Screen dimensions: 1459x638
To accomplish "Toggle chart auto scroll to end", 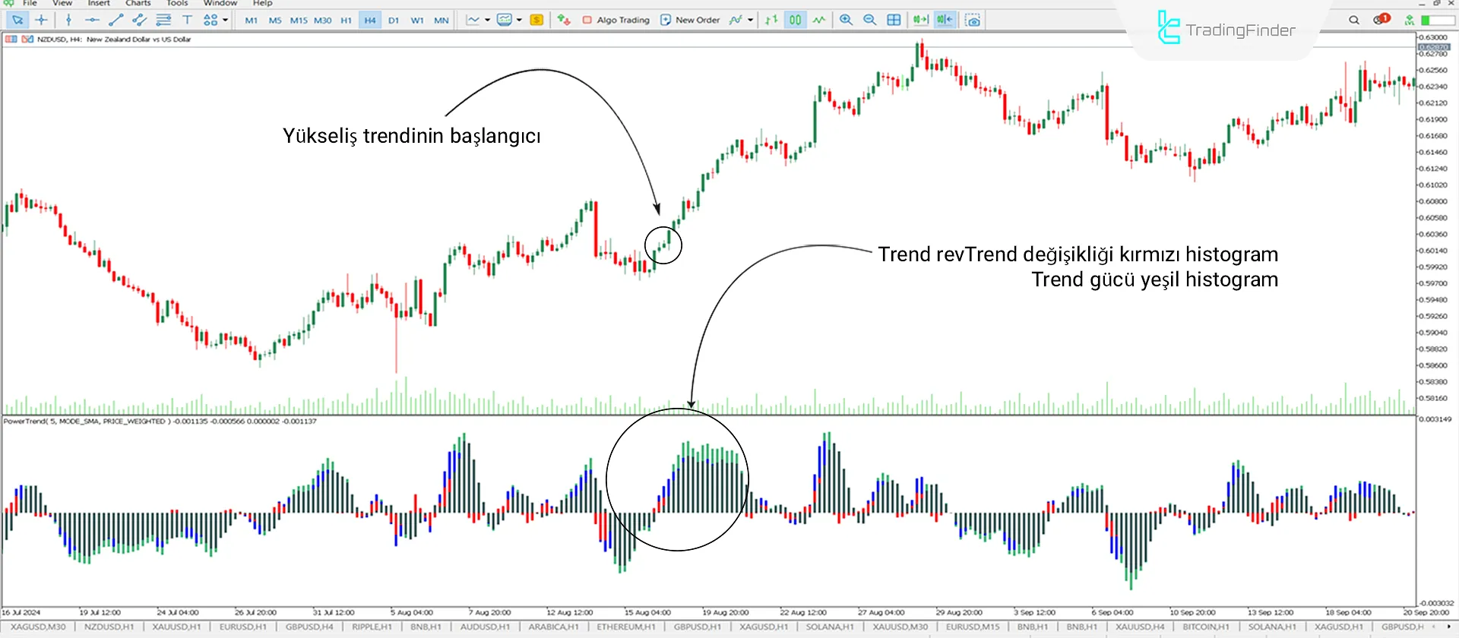I will (920, 21).
